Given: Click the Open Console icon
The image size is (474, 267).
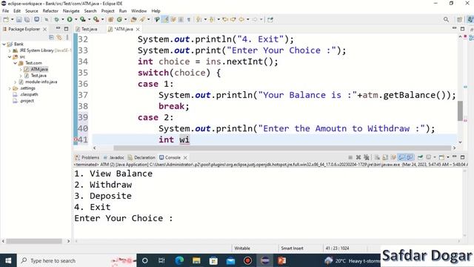Looking at the screenshot, I should coord(441,157).
